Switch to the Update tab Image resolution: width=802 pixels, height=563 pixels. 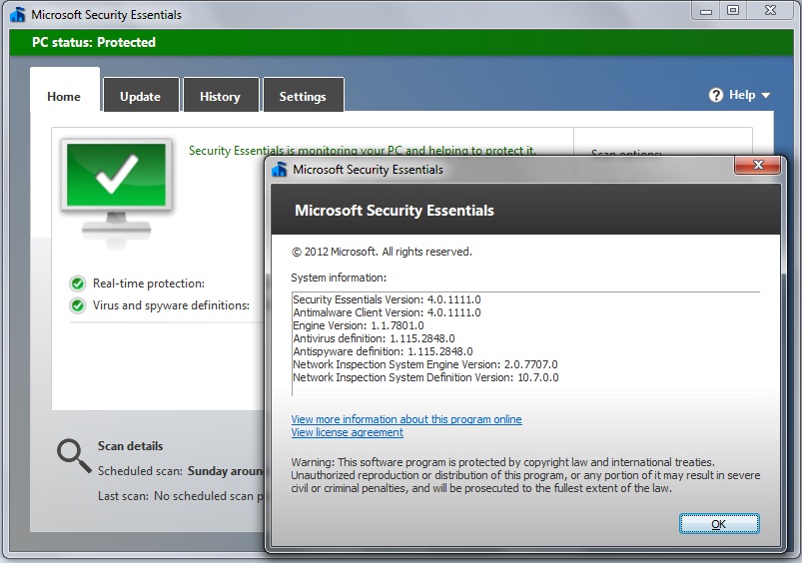140,97
